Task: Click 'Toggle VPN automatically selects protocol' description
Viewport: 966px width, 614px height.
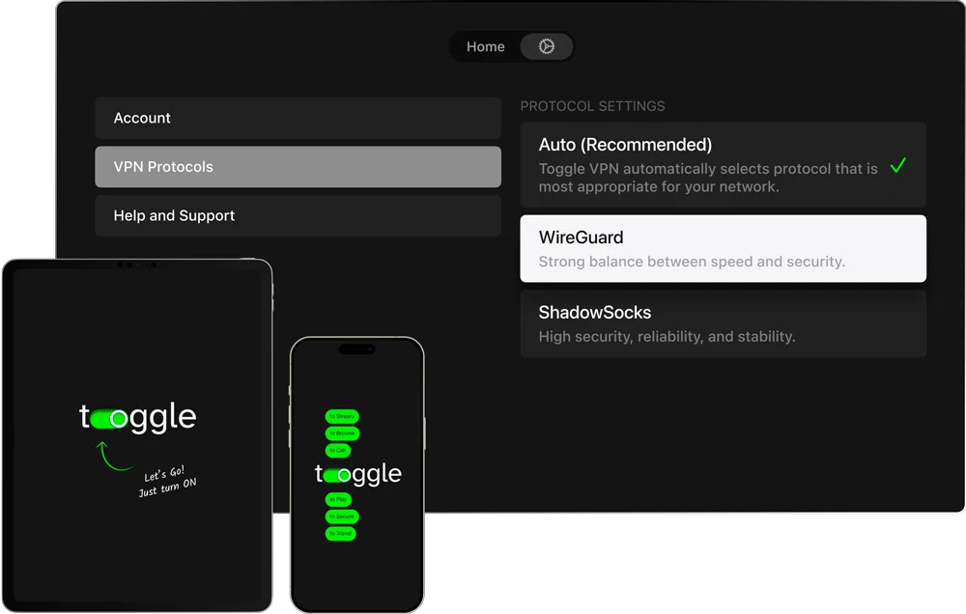Action: click(x=708, y=178)
